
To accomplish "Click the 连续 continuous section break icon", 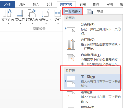I will tap(71, 97).
